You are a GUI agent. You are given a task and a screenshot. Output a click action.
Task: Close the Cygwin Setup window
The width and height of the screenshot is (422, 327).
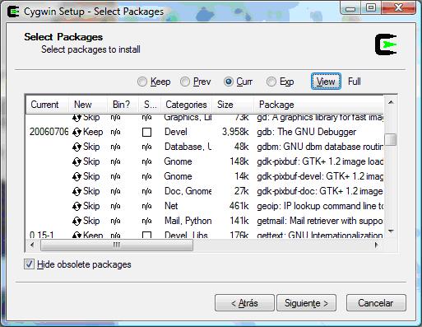click(398, 7)
